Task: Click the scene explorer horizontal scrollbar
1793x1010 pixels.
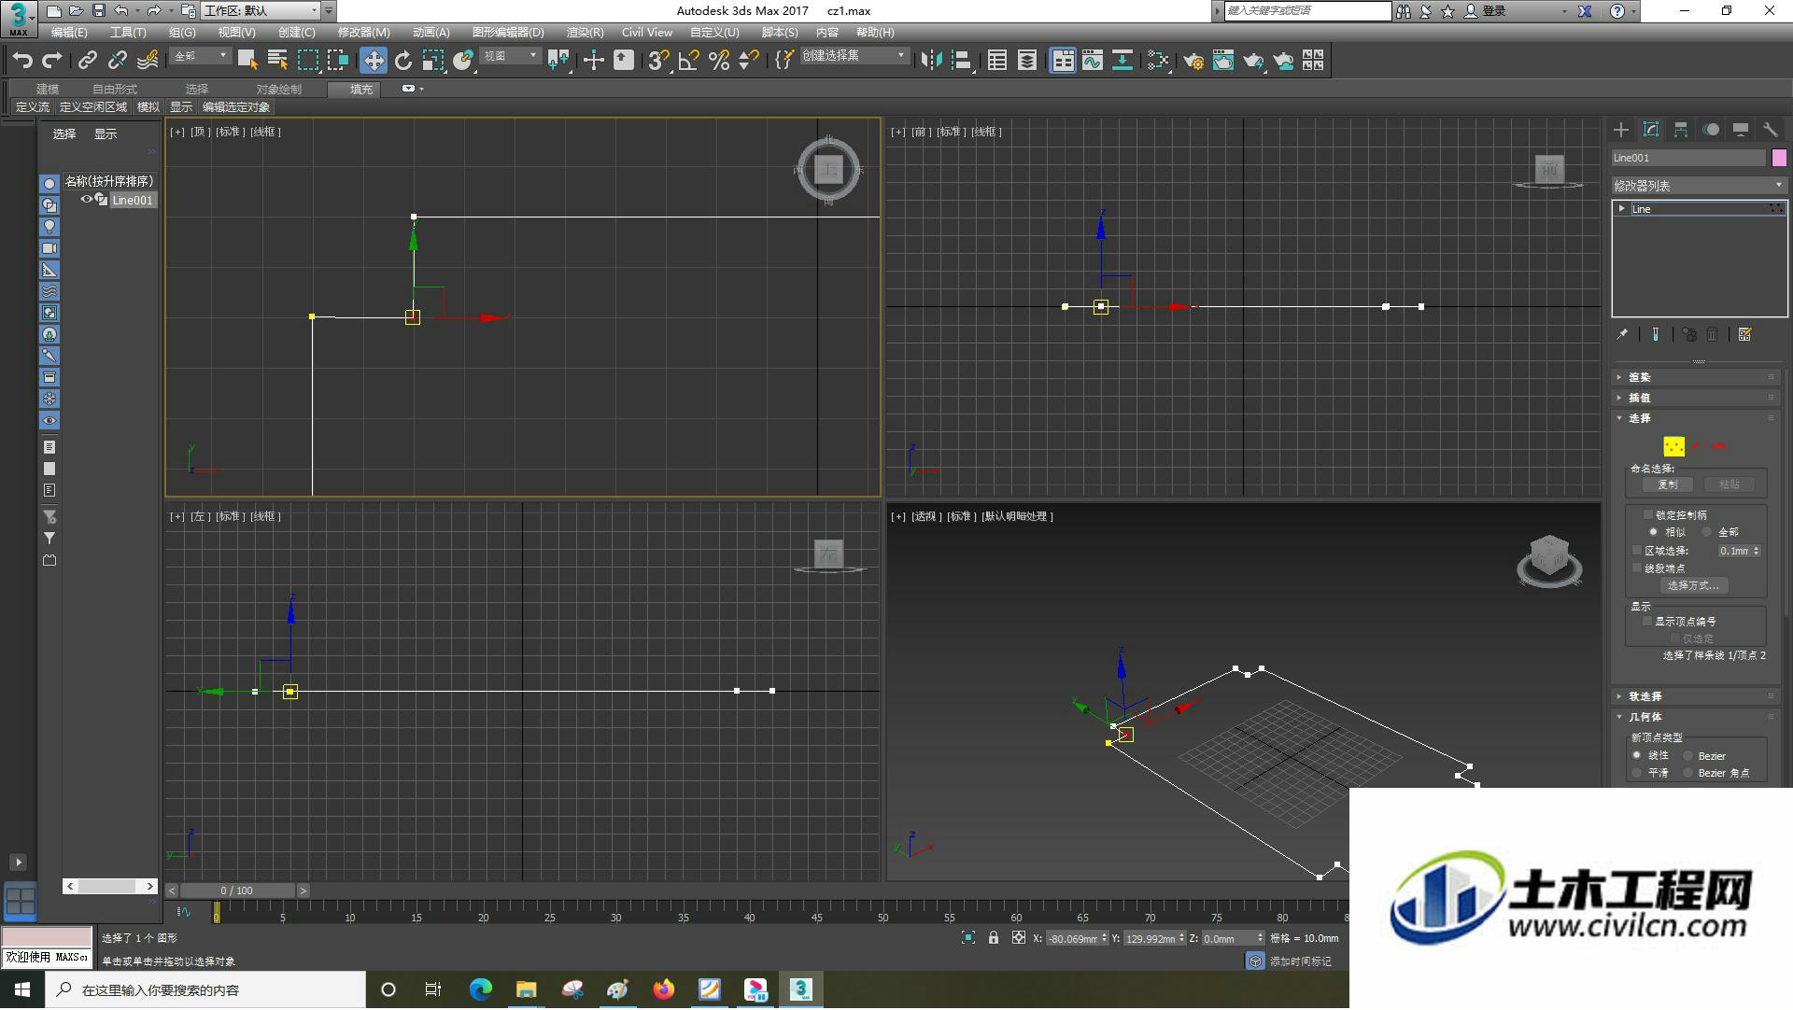Action: coord(110,886)
